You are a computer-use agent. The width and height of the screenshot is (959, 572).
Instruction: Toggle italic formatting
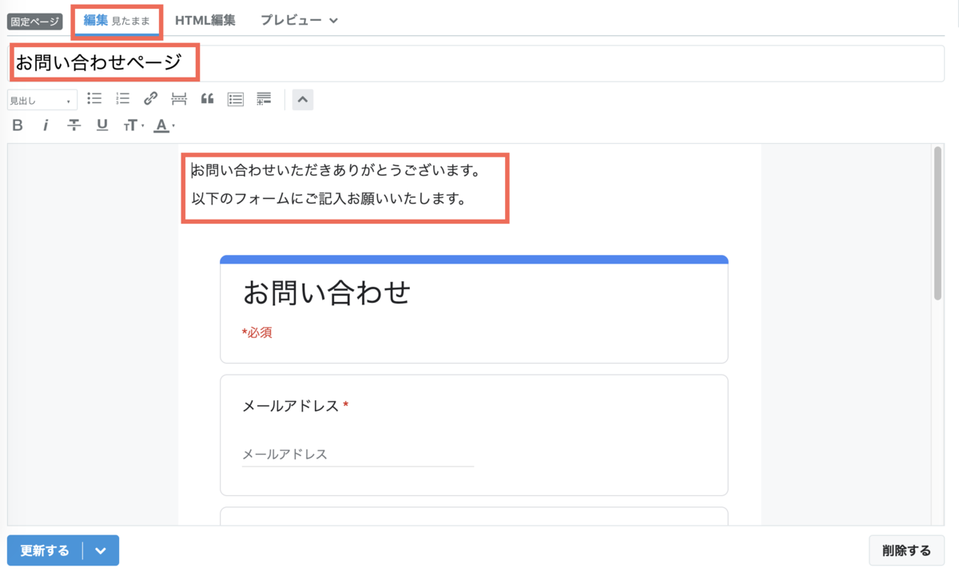coord(46,125)
